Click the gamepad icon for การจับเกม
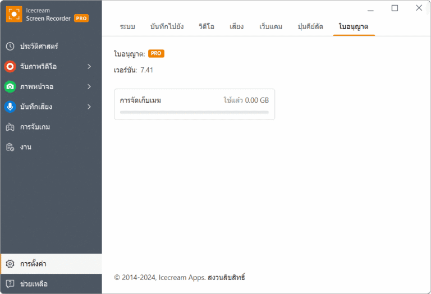431x294 pixels. 10,127
